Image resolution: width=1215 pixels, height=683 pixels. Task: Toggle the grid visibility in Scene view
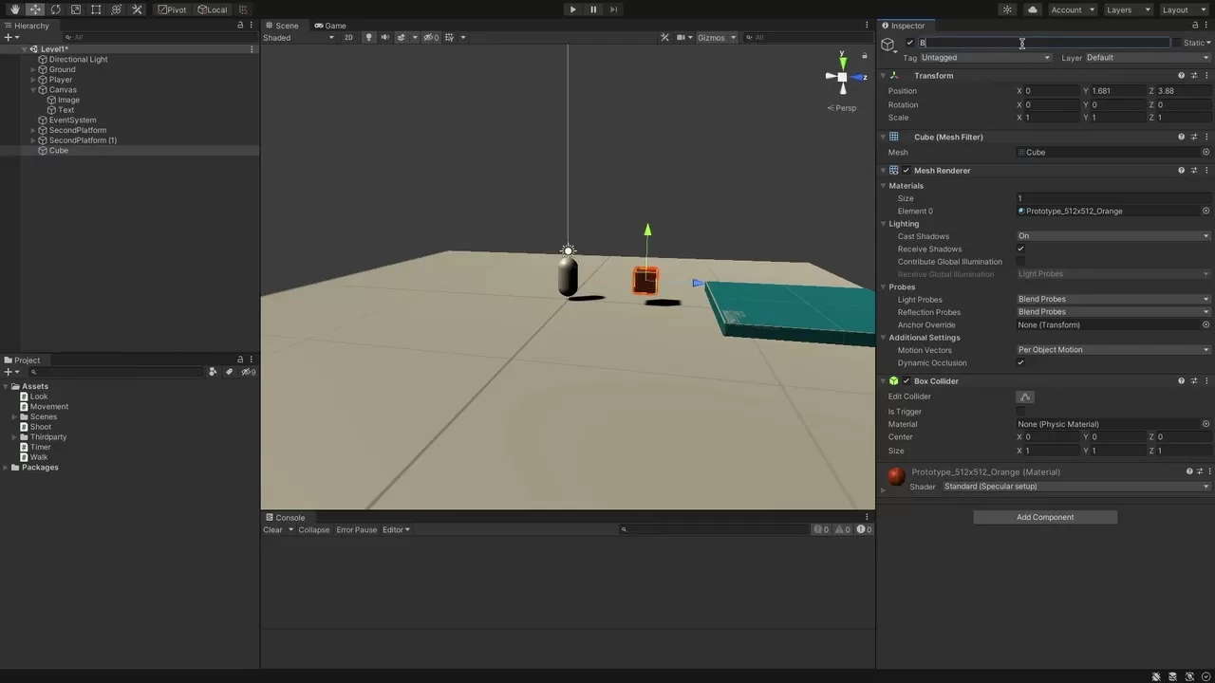click(x=448, y=37)
